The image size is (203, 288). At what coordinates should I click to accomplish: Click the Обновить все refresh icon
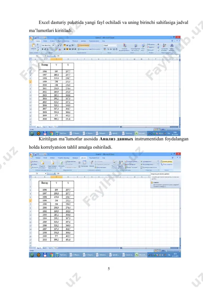[61, 163]
